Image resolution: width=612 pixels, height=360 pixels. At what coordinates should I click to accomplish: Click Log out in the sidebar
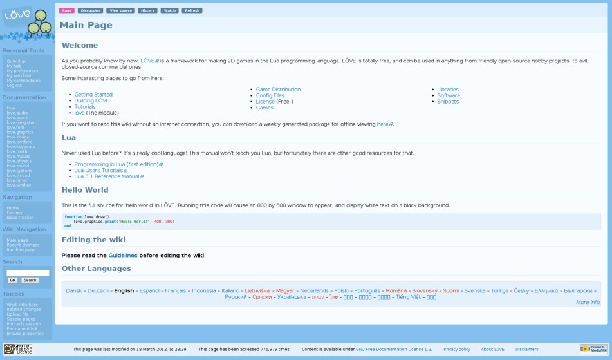click(14, 86)
